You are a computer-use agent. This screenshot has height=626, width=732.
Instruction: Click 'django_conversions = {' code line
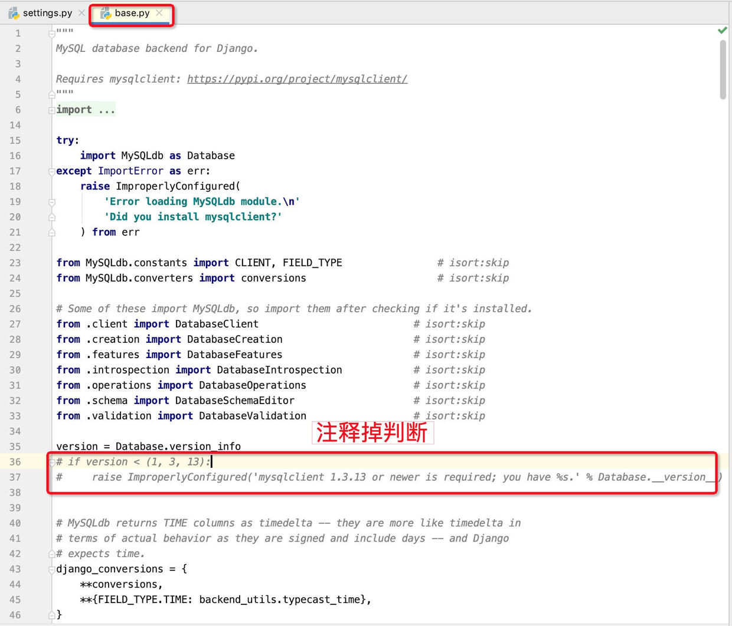122,569
